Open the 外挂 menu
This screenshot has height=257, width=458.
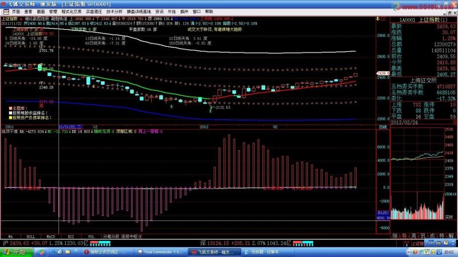click(171, 11)
